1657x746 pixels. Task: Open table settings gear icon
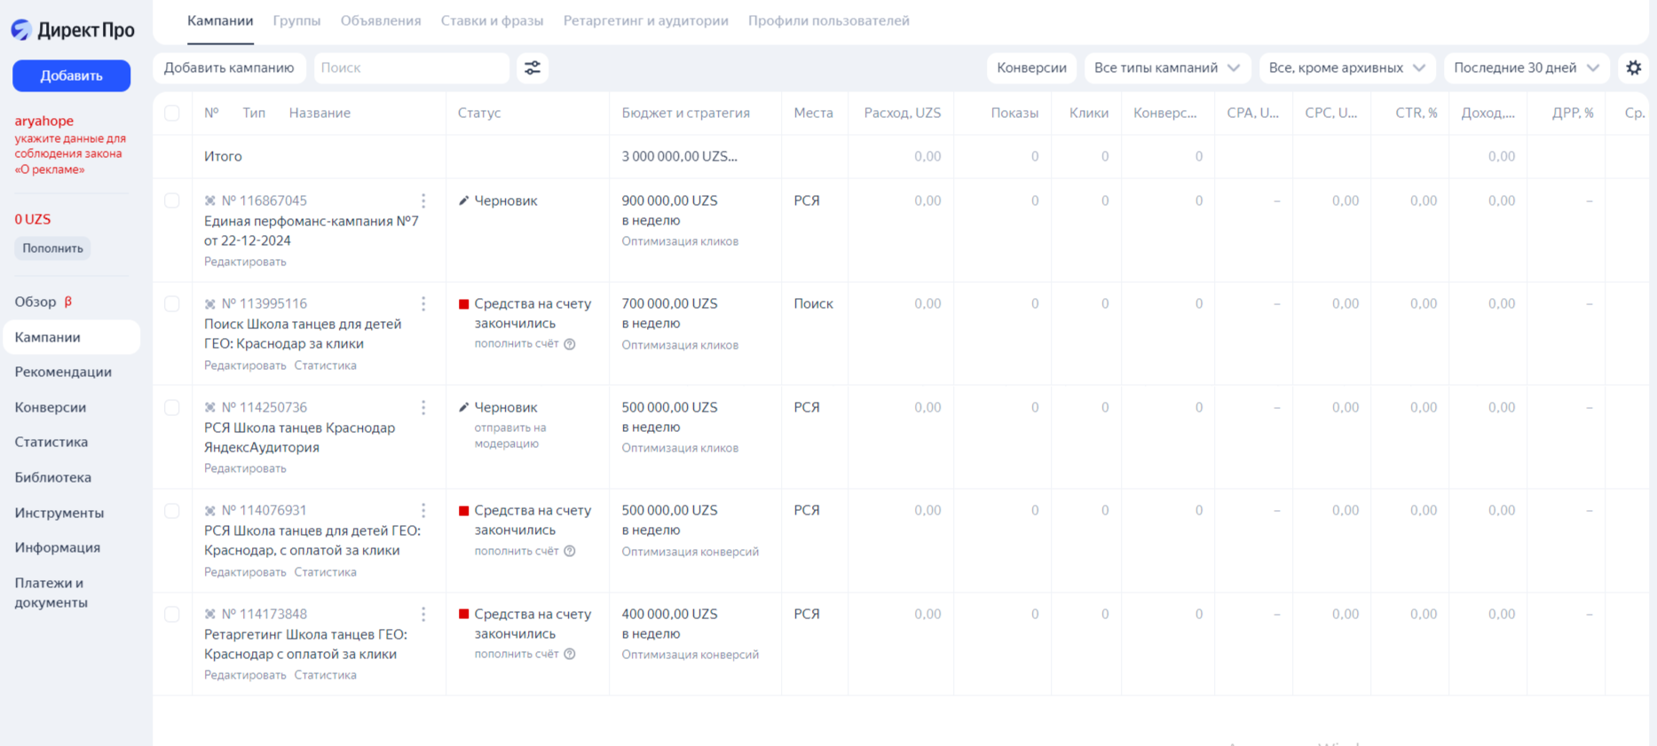1633,68
